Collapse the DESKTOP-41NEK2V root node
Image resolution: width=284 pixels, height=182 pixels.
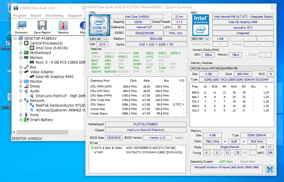click(15, 39)
